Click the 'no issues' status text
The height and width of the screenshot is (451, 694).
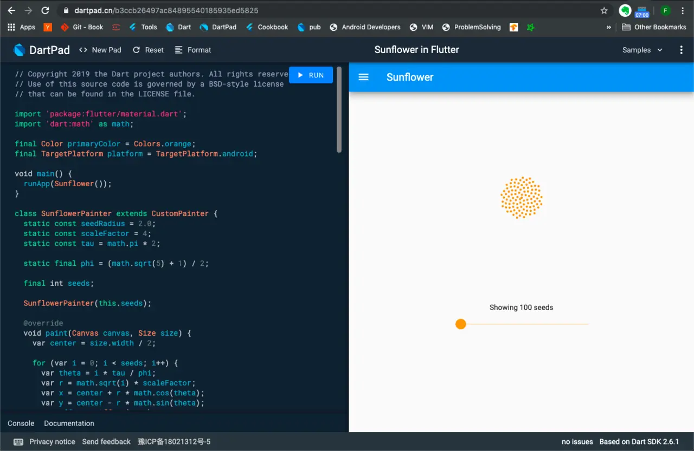tap(577, 442)
